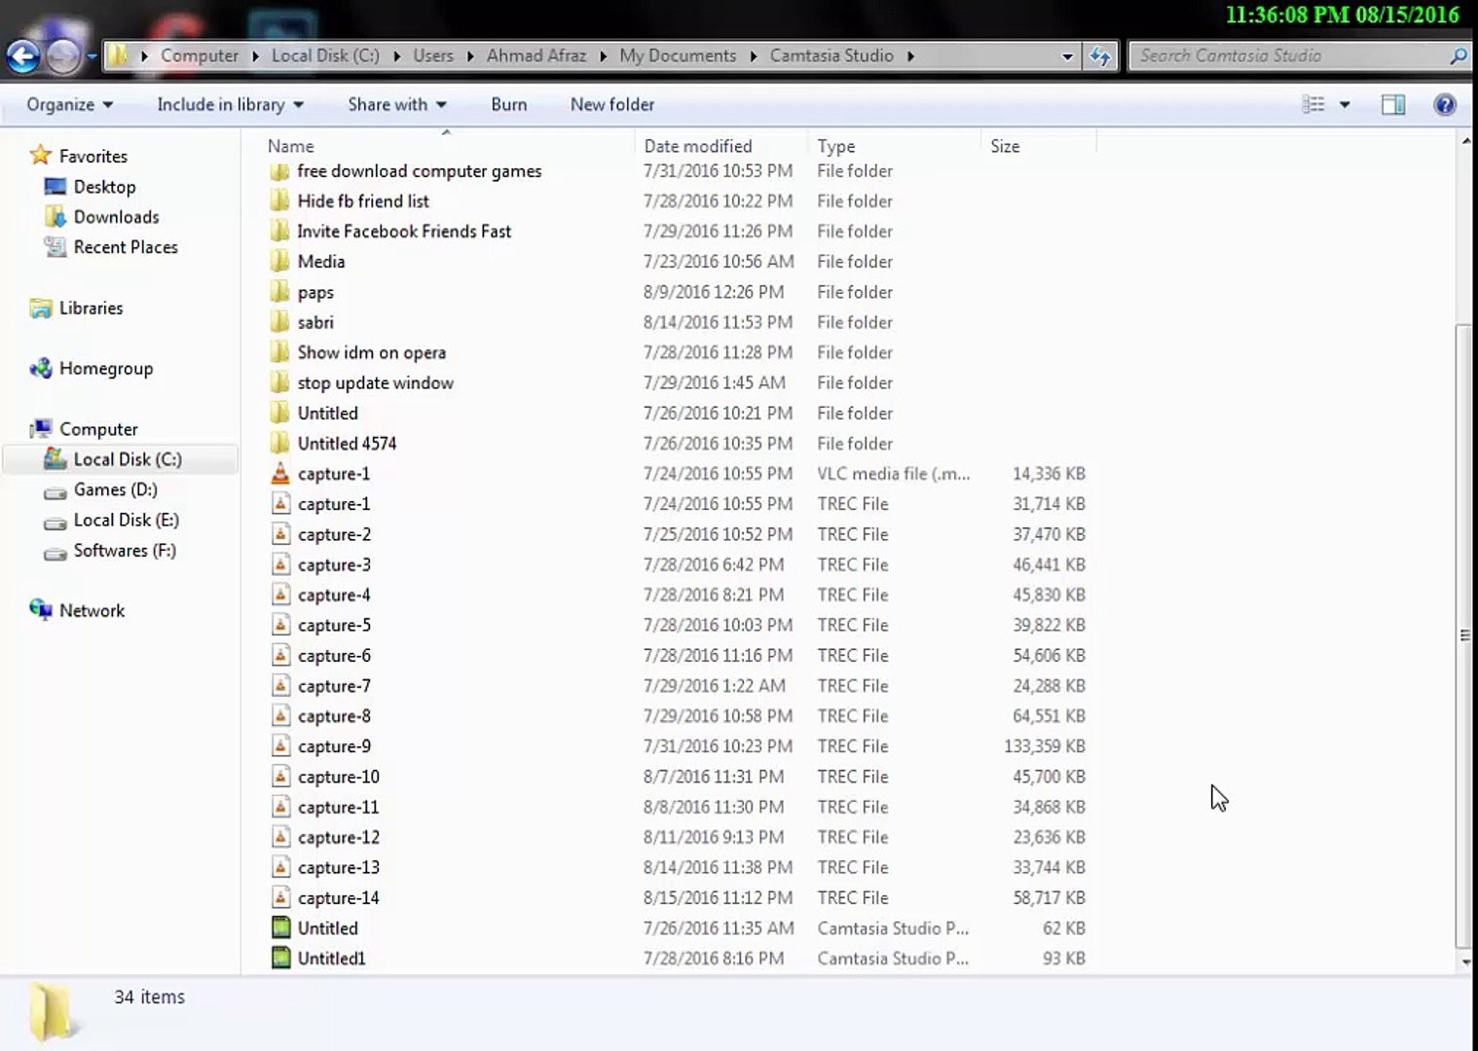
Task: Open the view options dropdown arrow
Action: click(x=1345, y=105)
